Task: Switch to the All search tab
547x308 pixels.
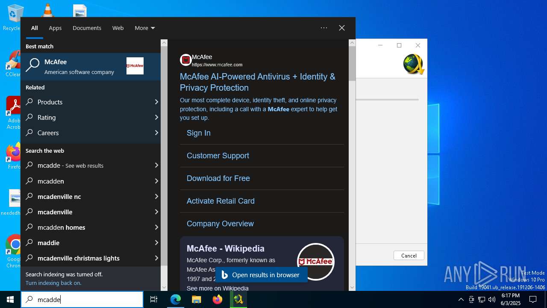Action: [x=35, y=28]
